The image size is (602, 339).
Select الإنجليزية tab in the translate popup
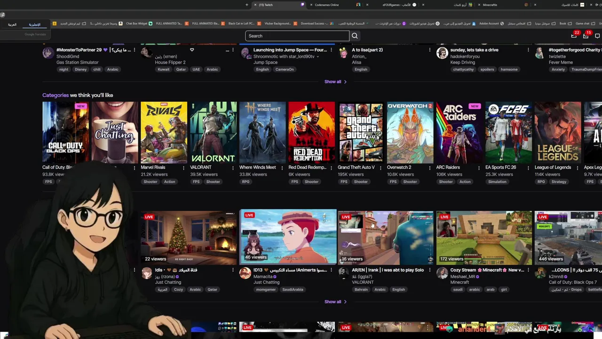pos(34,24)
